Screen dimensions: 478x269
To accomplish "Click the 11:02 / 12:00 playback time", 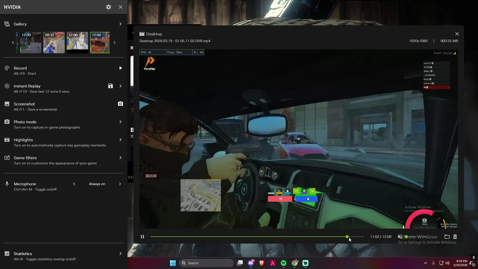I will tap(381, 236).
